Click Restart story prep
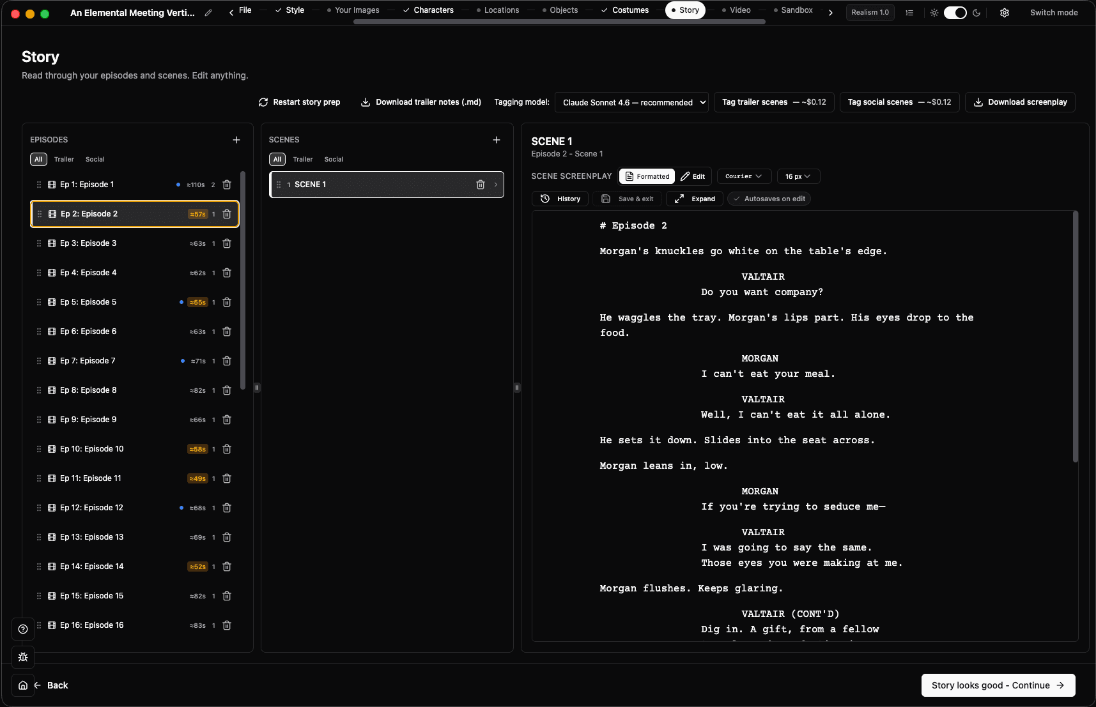The width and height of the screenshot is (1096, 707). click(299, 102)
